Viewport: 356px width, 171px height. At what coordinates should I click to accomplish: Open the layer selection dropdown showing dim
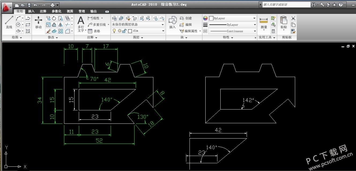click(163, 31)
